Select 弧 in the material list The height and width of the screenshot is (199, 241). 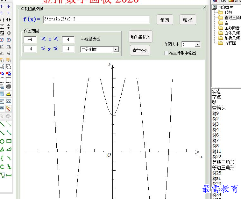click(x=214, y=102)
